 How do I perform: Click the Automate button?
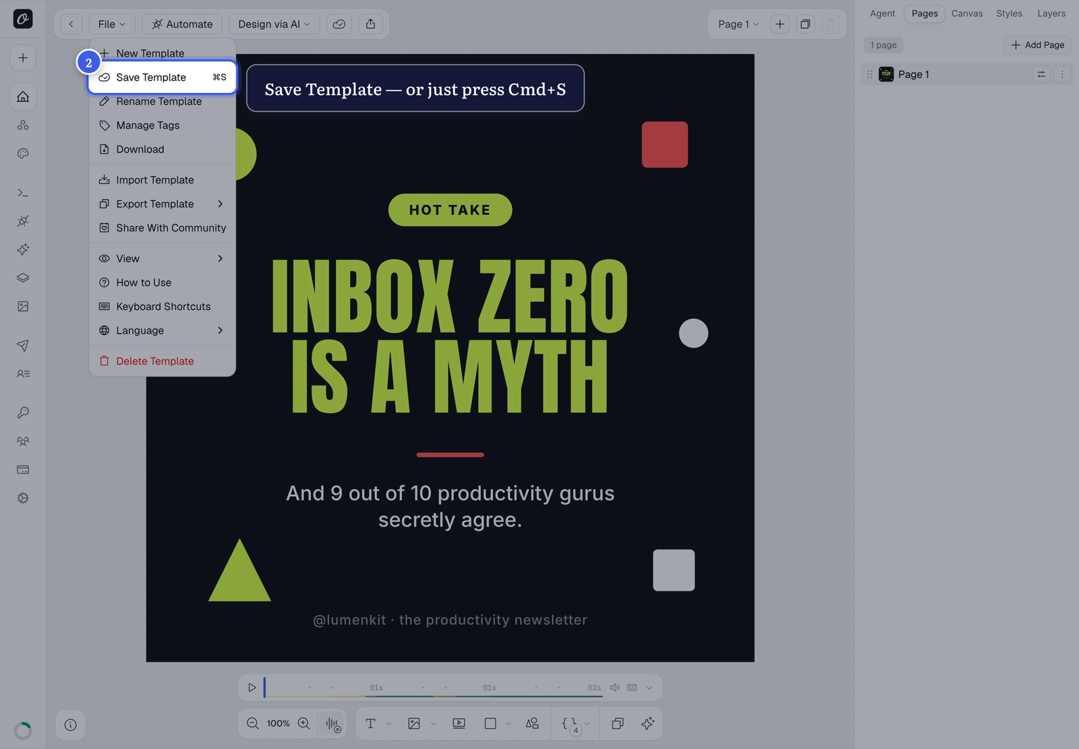[182, 24]
